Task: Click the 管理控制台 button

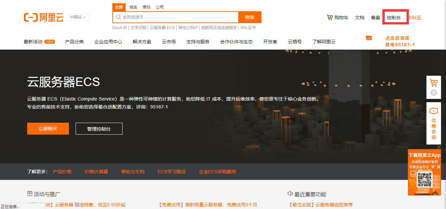Action: pyautogui.click(x=99, y=129)
